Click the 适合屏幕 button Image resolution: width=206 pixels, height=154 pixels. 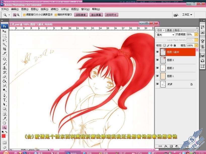pyautogui.click(x=96, y=15)
